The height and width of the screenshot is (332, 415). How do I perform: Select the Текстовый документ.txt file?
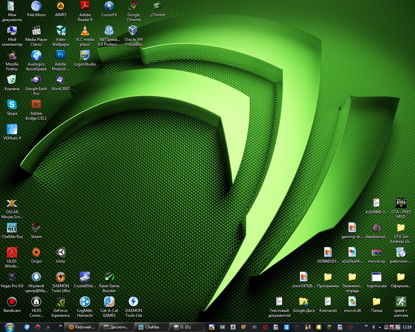279,307
